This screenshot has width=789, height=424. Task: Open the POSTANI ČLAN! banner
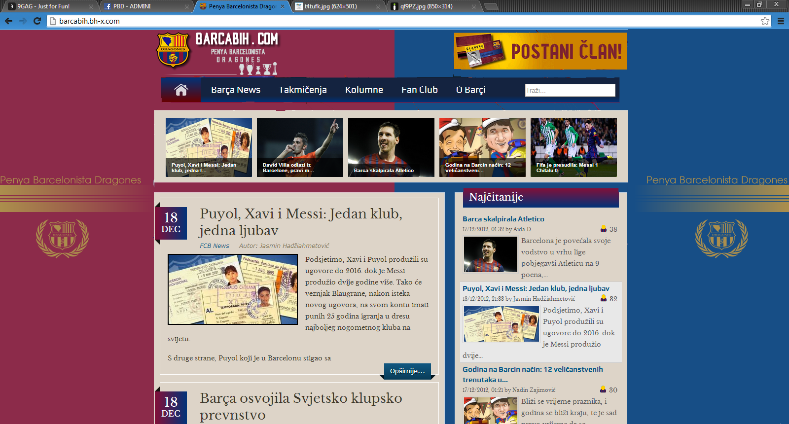[540, 51]
